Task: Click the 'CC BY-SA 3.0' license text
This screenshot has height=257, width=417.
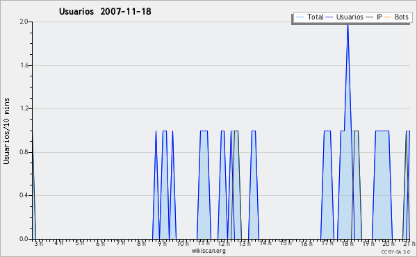Action: point(395,251)
